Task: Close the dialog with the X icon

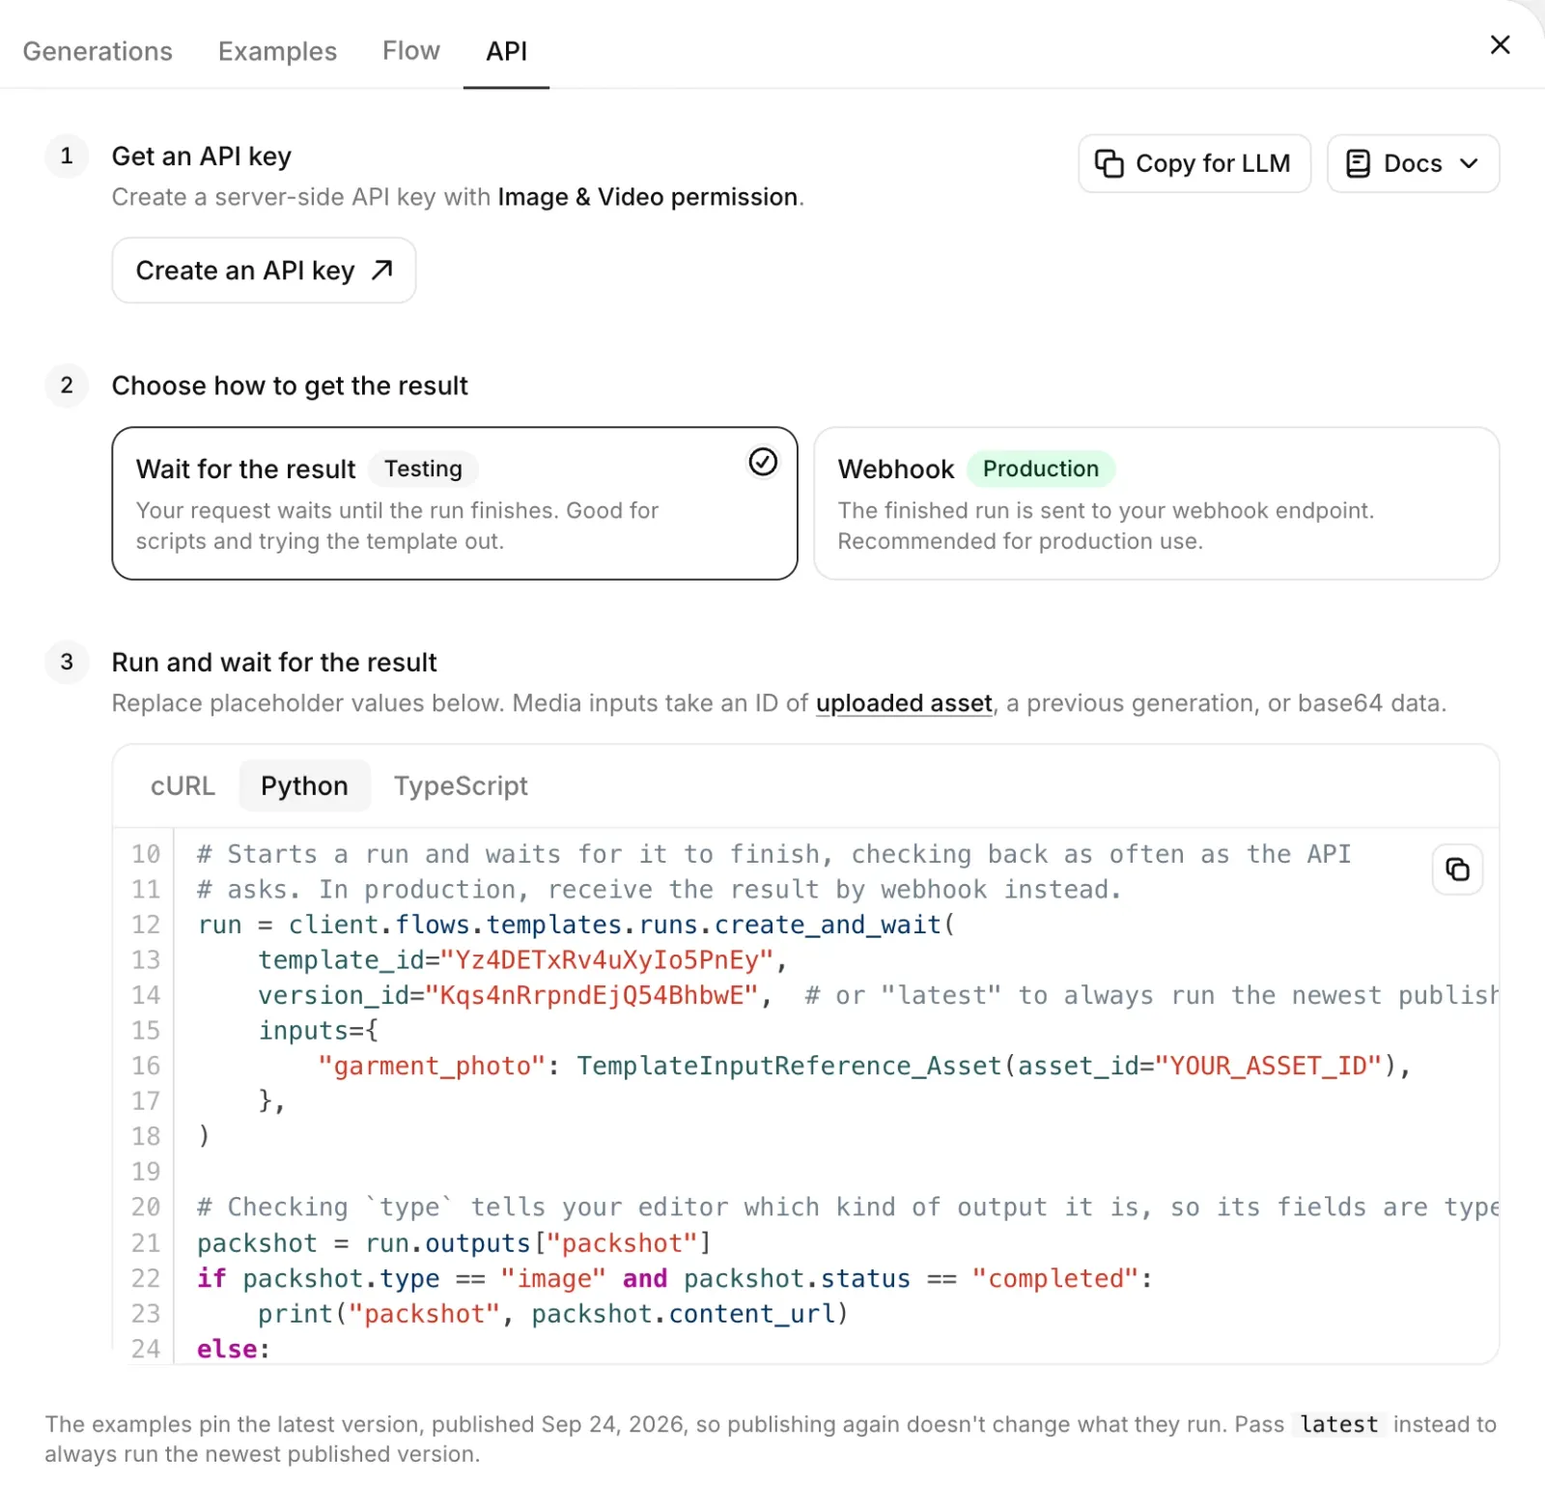Action: 1500,44
